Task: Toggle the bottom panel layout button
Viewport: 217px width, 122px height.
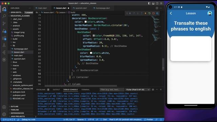Action: (153, 3)
